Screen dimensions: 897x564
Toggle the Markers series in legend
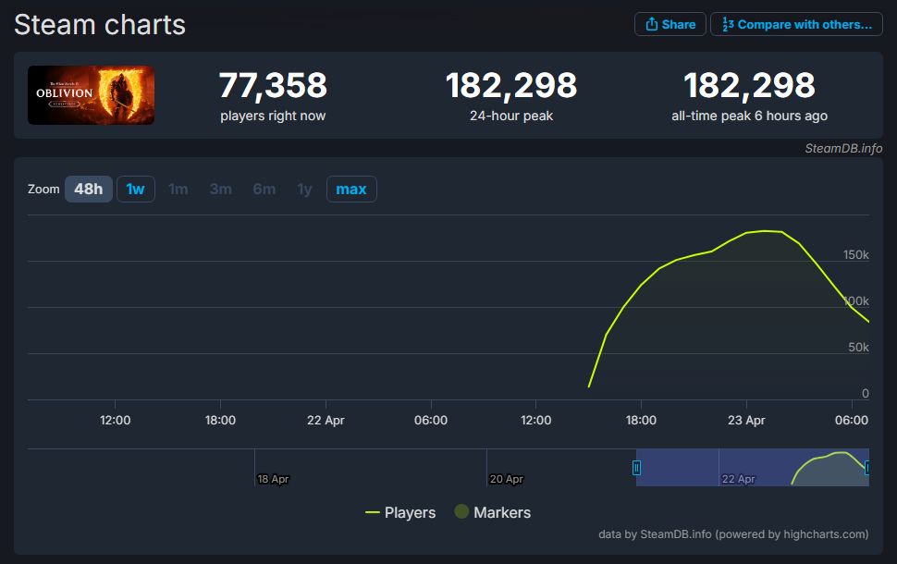click(x=493, y=512)
